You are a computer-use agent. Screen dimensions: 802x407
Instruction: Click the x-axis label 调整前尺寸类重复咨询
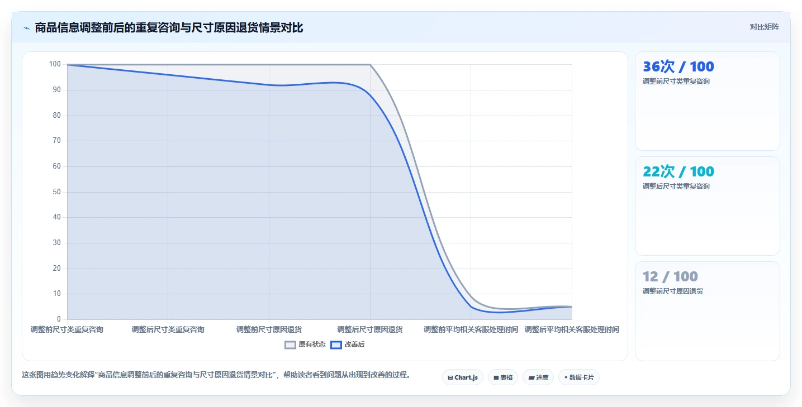(67, 329)
